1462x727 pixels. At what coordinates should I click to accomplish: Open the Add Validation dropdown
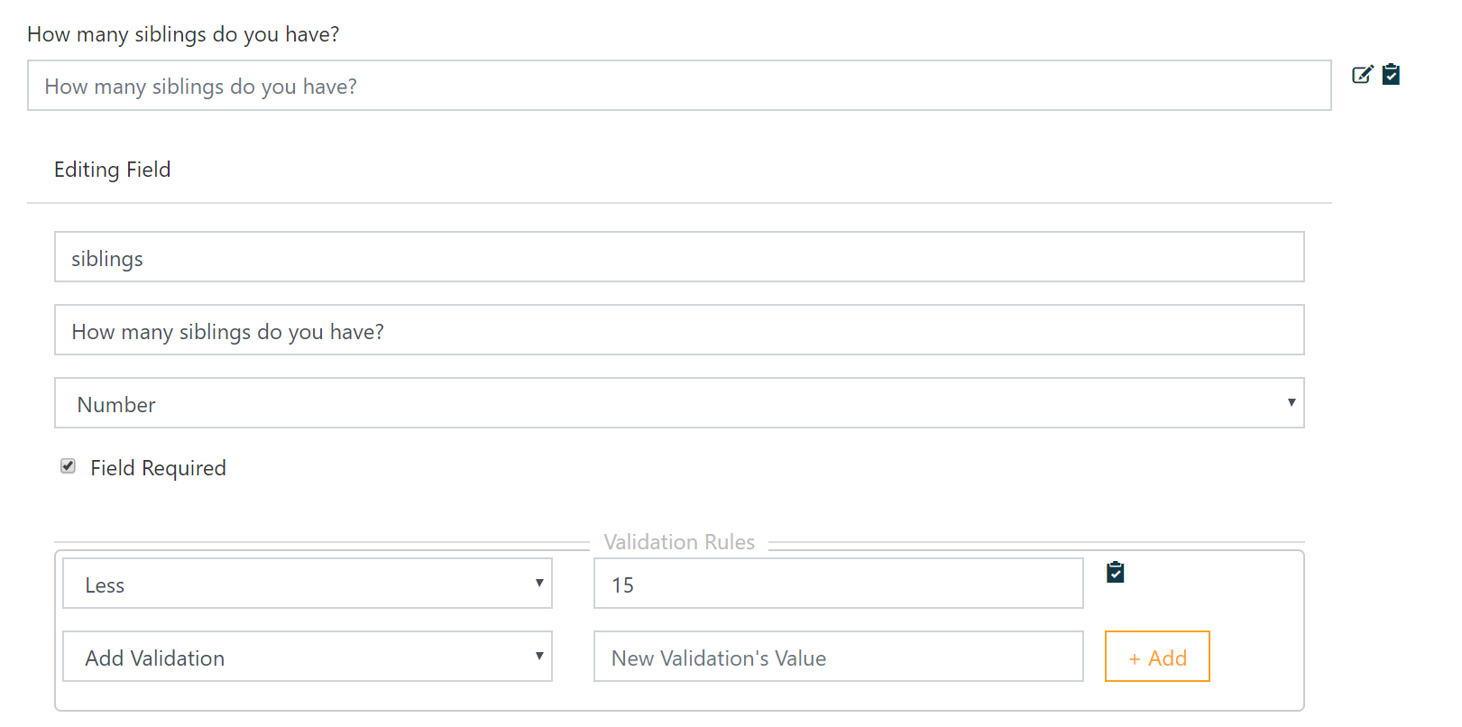coord(308,657)
